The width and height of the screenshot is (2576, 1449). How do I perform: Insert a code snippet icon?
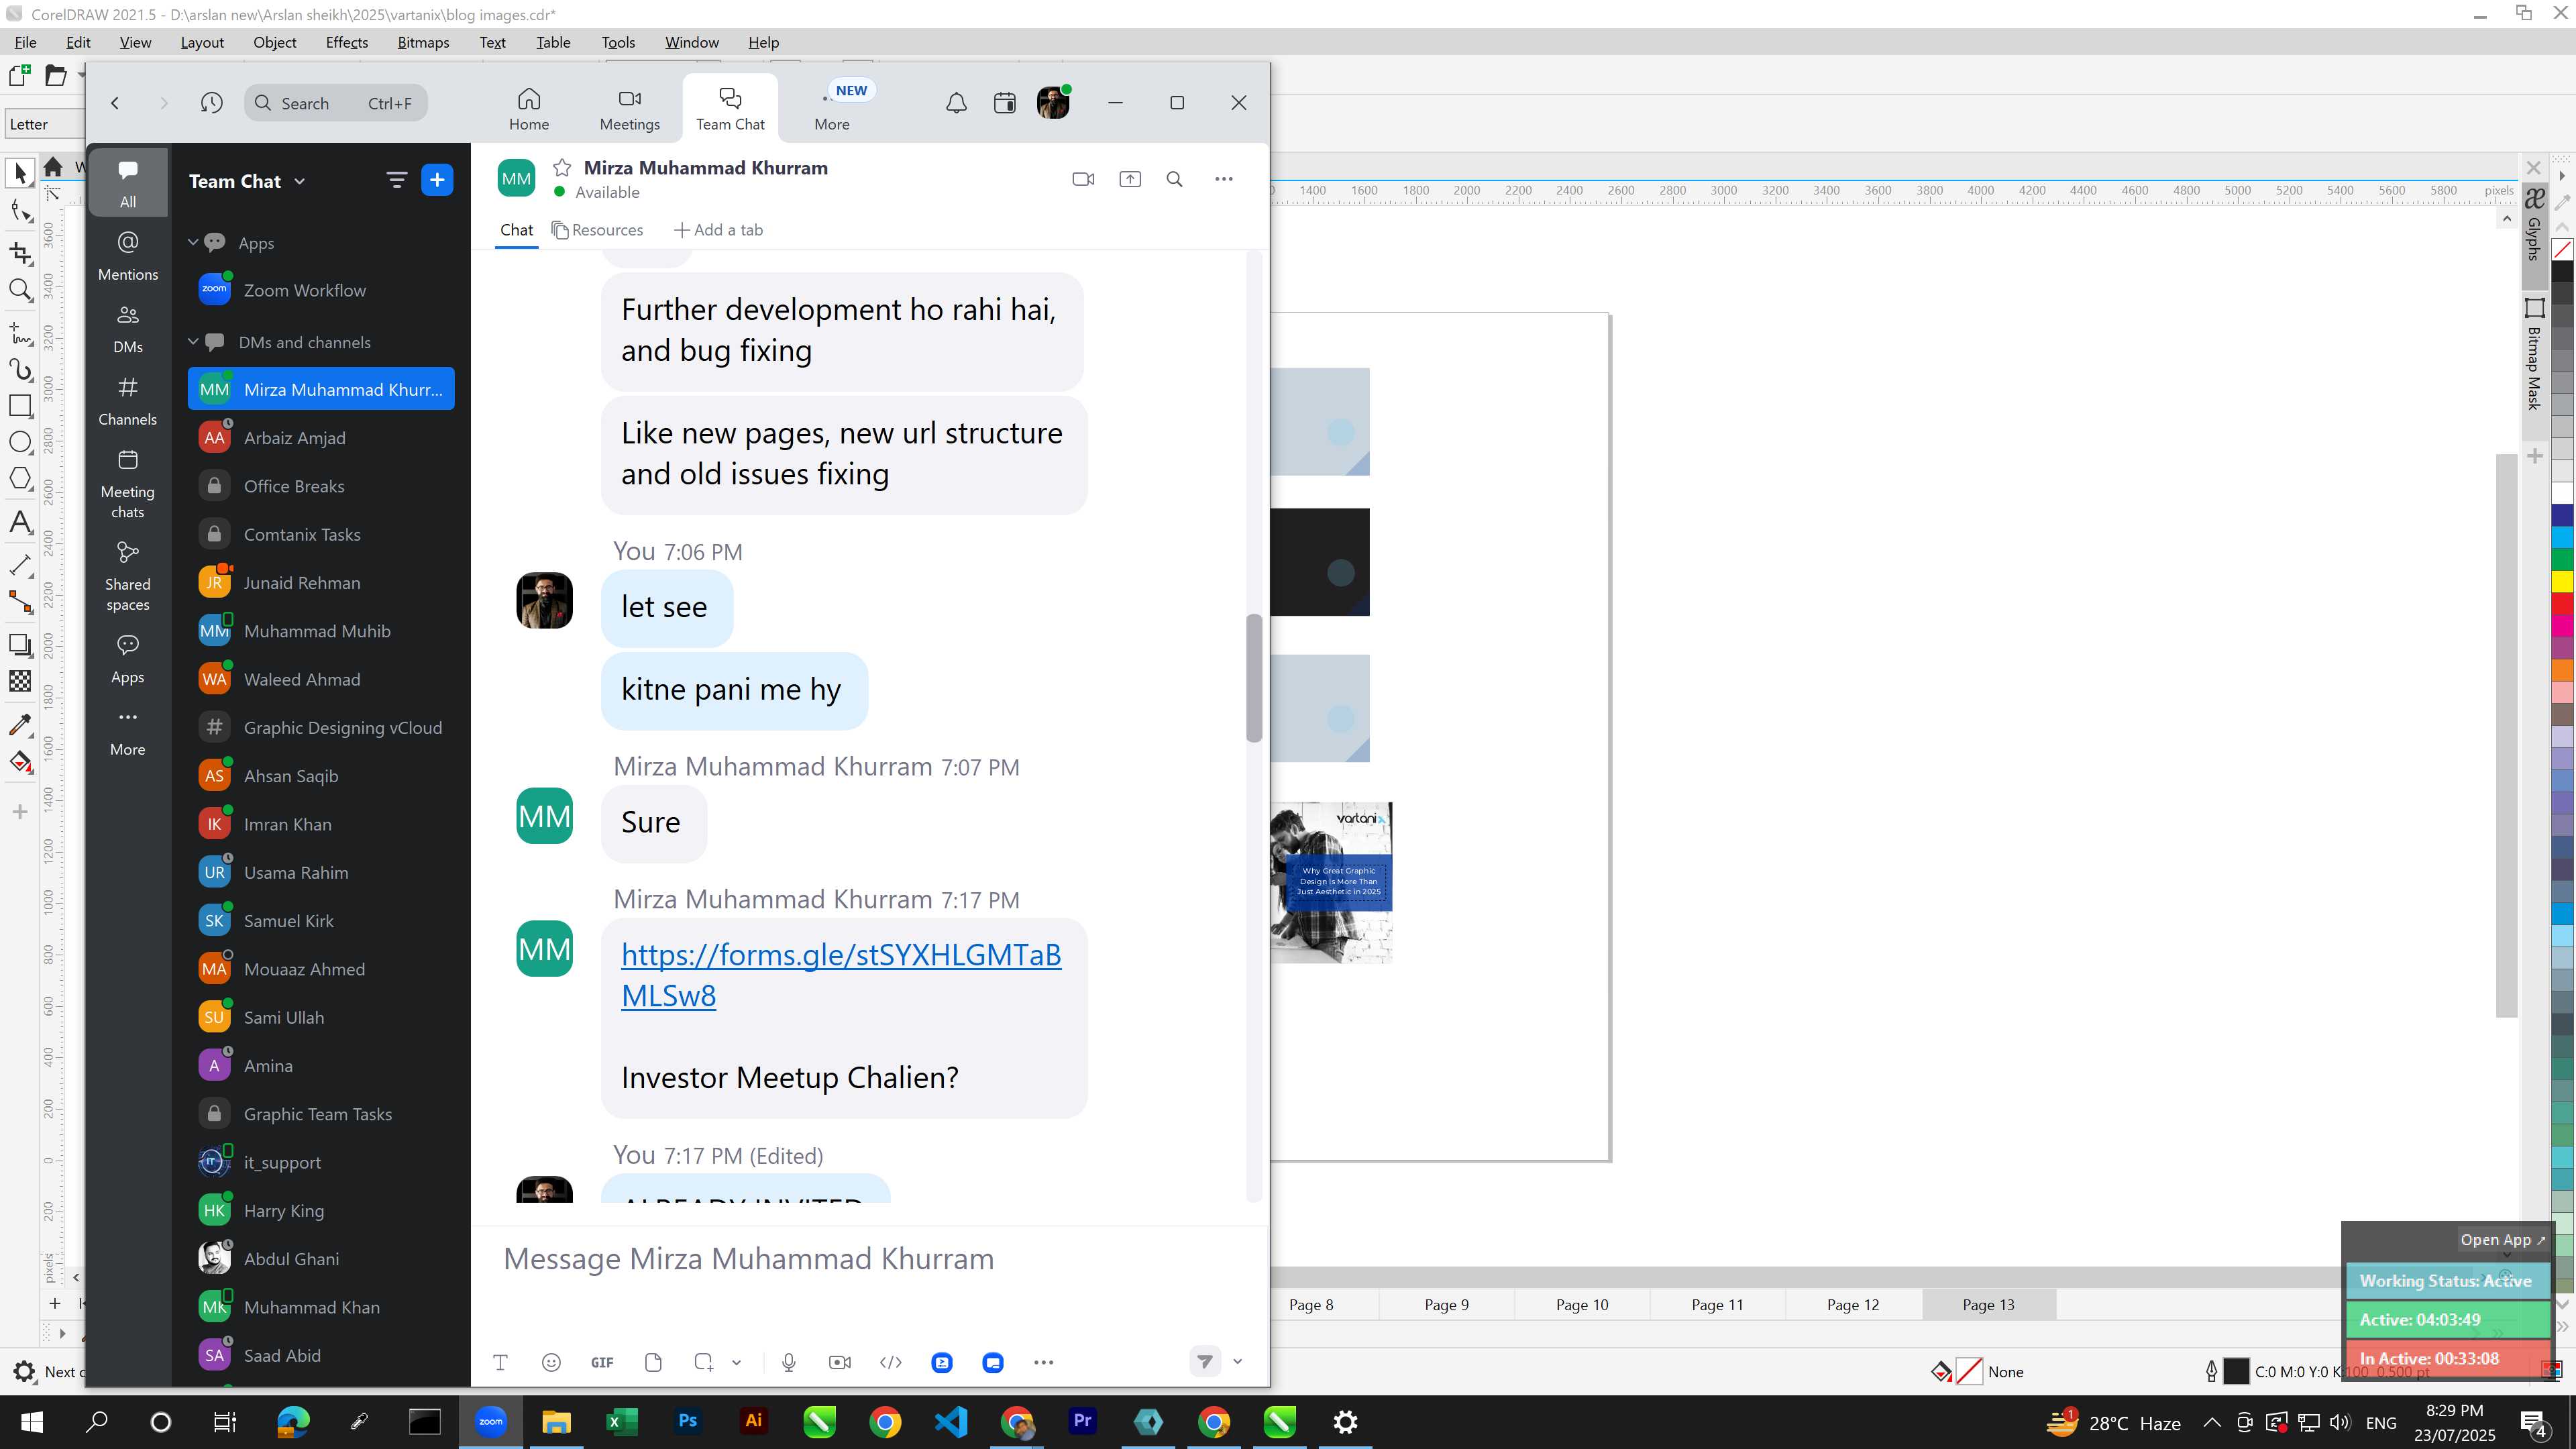click(x=891, y=1362)
